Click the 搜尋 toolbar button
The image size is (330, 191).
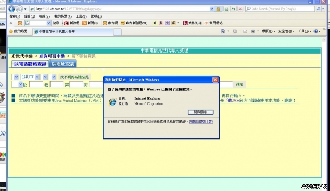[56, 23]
